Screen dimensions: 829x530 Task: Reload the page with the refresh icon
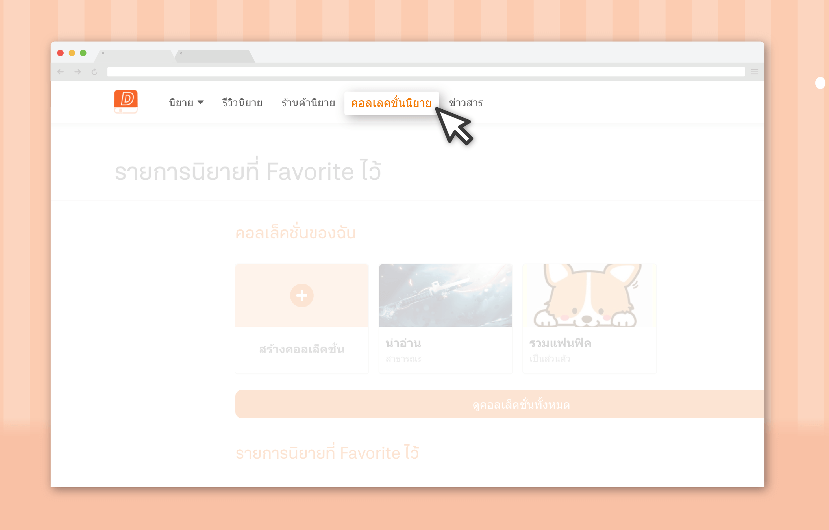click(94, 72)
